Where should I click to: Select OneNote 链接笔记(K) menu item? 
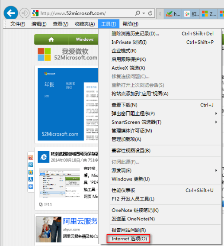click(x=160, y=210)
